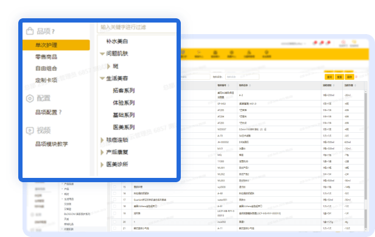Click the keyword filter input 输入关键字进行过滤
Image resolution: width=375 pixels, height=237 pixels.
tap(137, 27)
